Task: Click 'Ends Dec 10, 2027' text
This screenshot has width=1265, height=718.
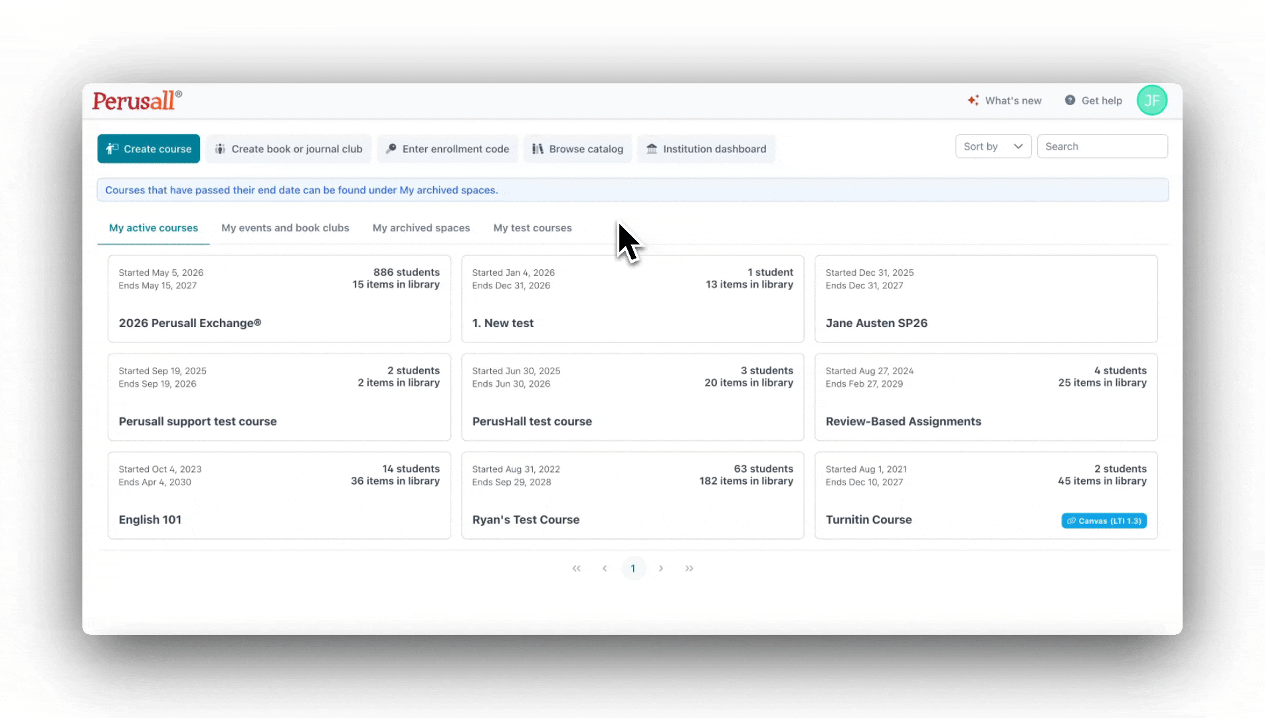Action: (864, 482)
